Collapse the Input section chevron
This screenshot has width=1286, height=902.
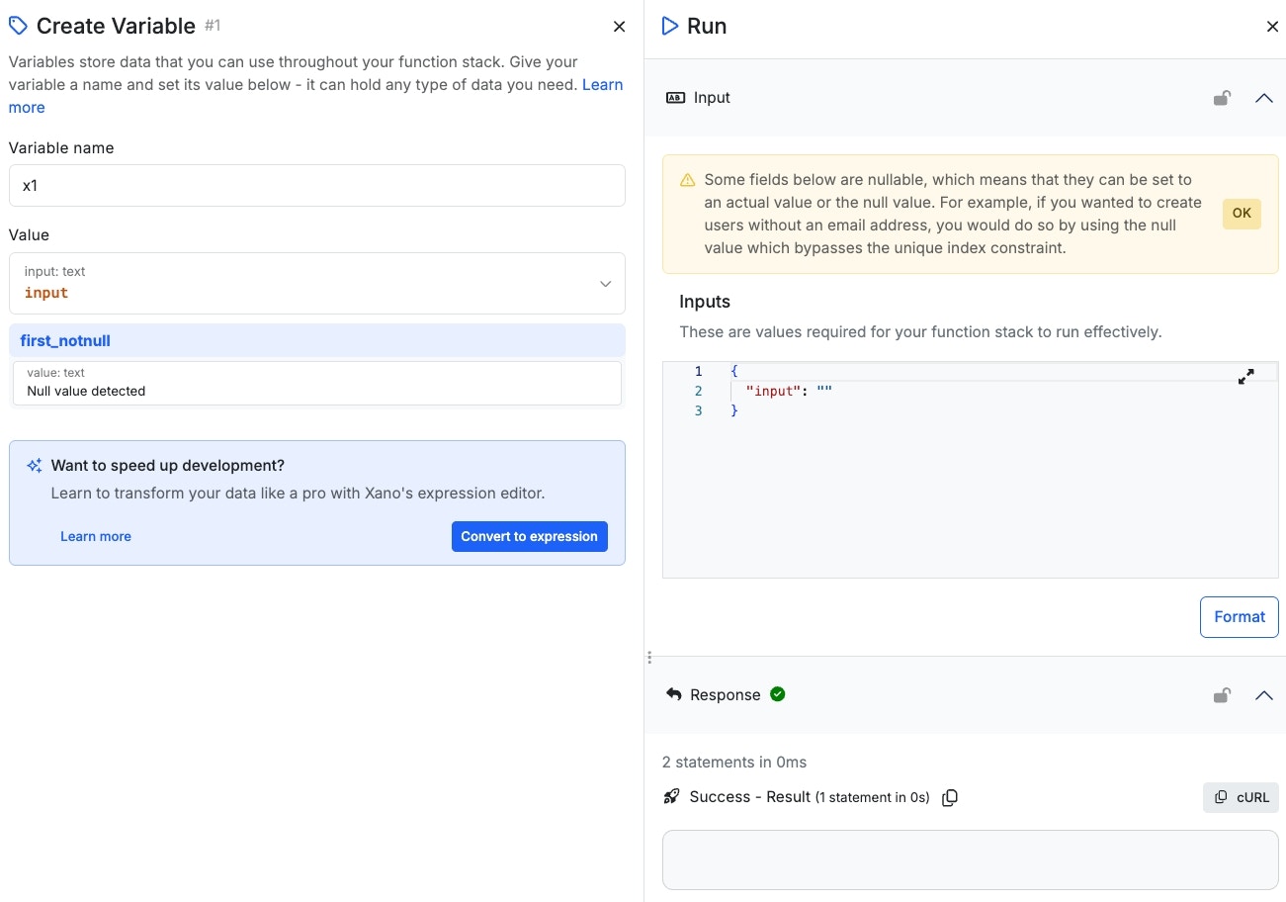coord(1263,98)
